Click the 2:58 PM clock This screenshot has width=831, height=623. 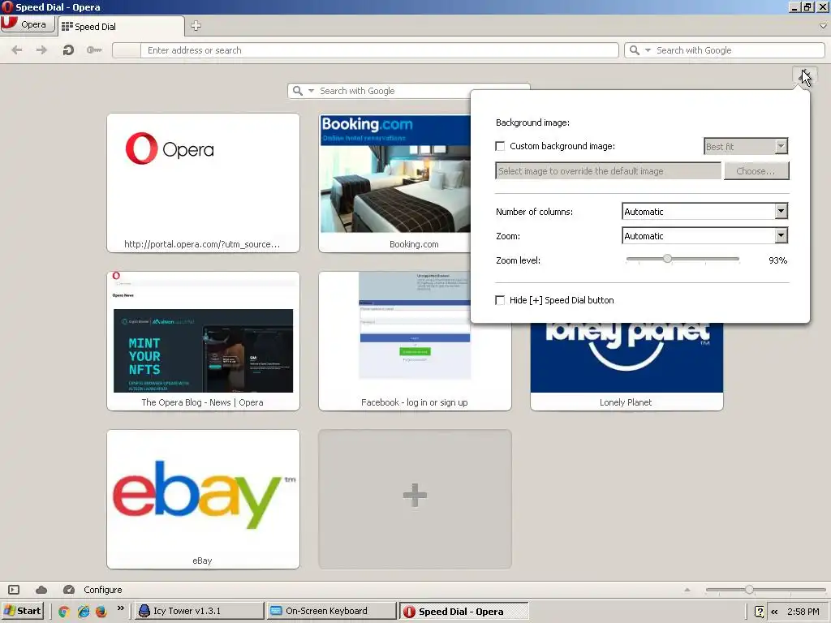[x=803, y=612]
